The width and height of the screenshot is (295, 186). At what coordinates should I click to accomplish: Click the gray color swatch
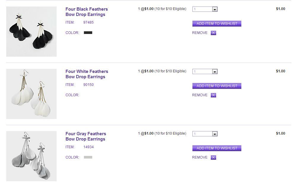88,157
